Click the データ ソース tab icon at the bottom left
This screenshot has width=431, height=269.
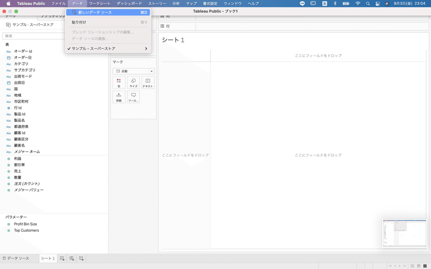(x=4, y=258)
